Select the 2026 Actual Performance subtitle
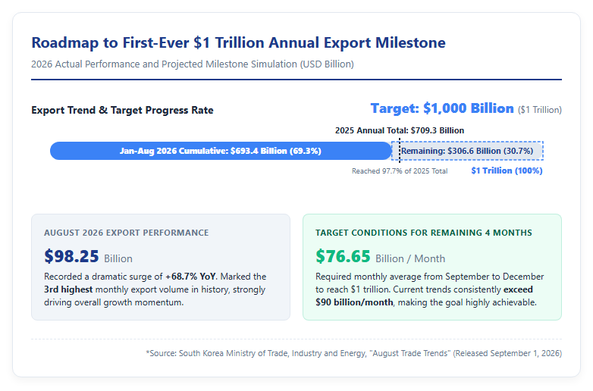Screen dimensions: 593x391 [x=193, y=64]
